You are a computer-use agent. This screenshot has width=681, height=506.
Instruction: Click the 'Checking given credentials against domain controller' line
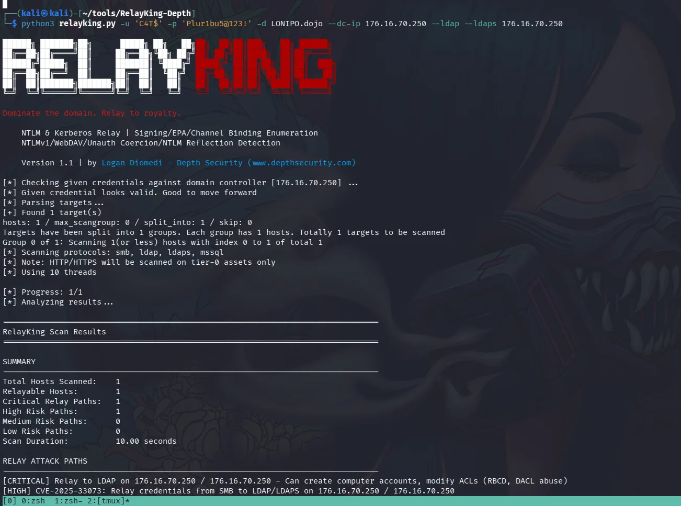coord(180,183)
